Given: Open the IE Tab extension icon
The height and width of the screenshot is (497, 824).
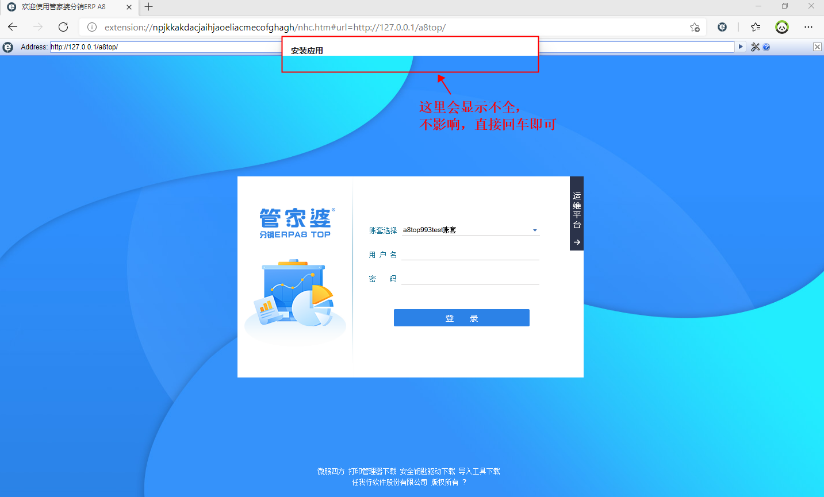Looking at the screenshot, I should pyautogui.click(x=722, y=27).
